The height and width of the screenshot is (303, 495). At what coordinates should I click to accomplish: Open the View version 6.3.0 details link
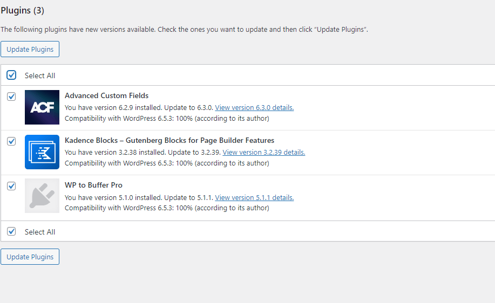(254, 108)
